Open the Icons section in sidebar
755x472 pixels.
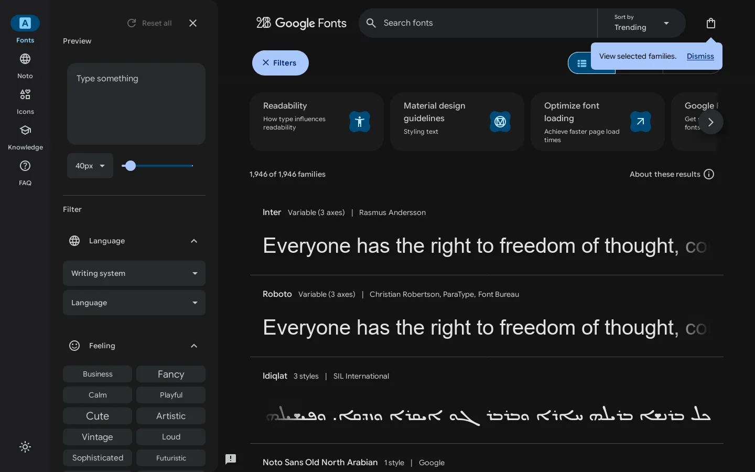pos(25,101)
